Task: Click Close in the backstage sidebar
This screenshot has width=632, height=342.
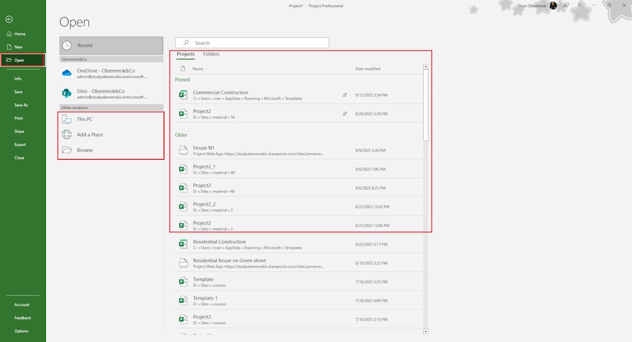Action: click(x=19, y=158)
